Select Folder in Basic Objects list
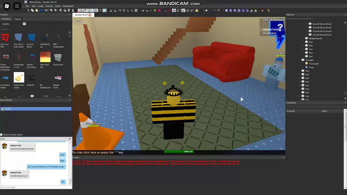Viewport: 347px width, 195px height. point(35,109)
